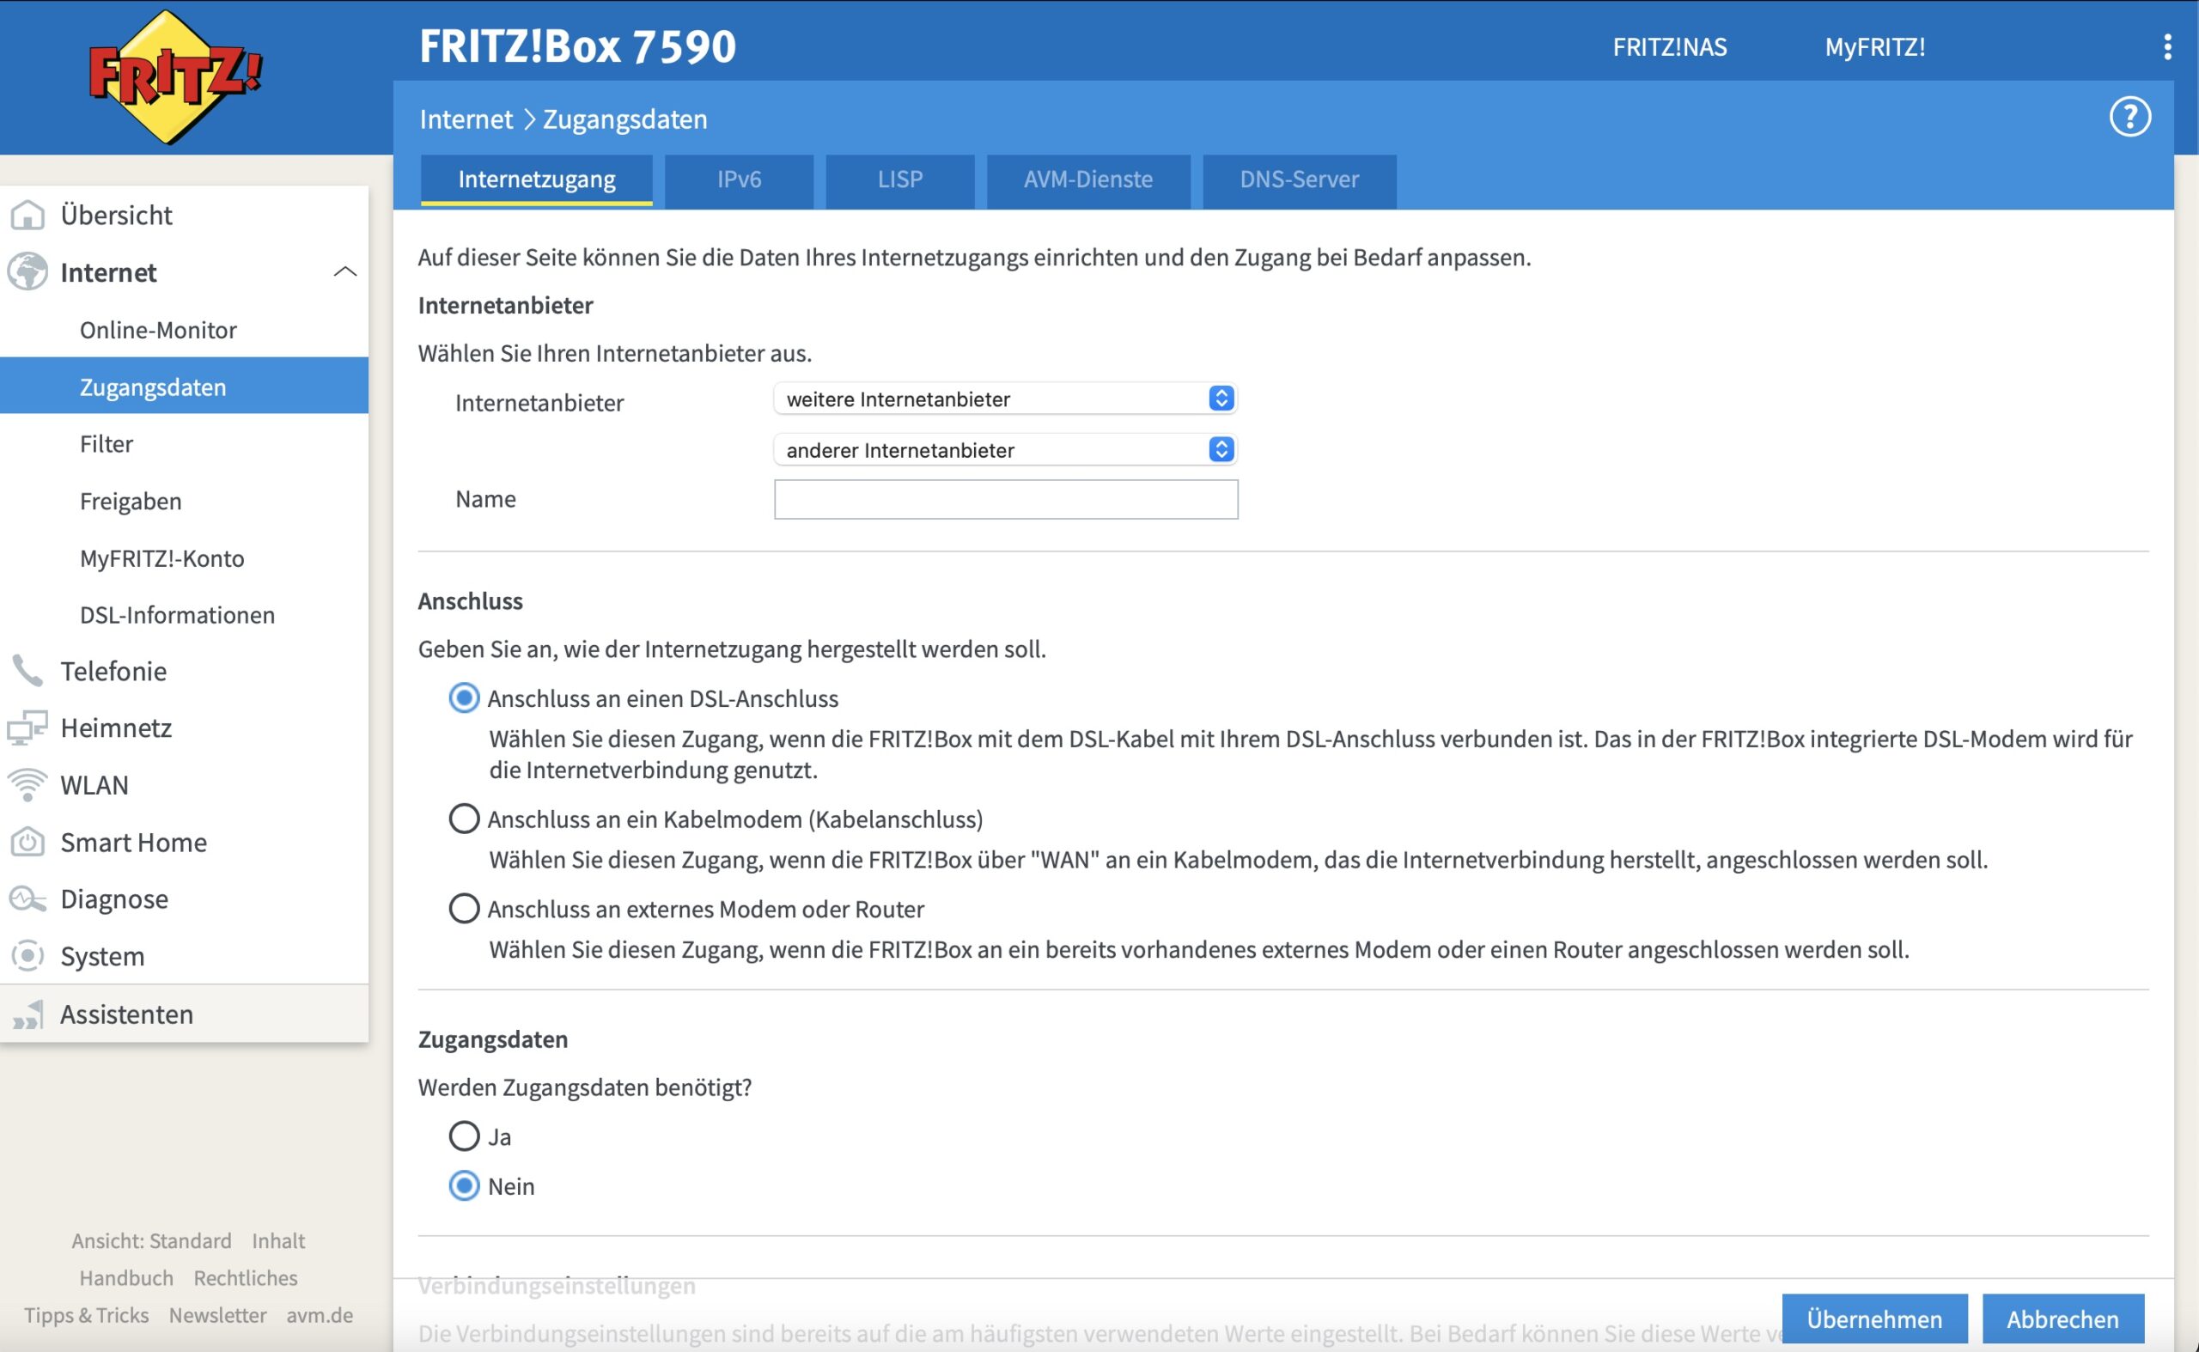Open the weitere Internetanbieter dropdown
This screenshot has height=1352, width=2199.
coord(1004,399)
